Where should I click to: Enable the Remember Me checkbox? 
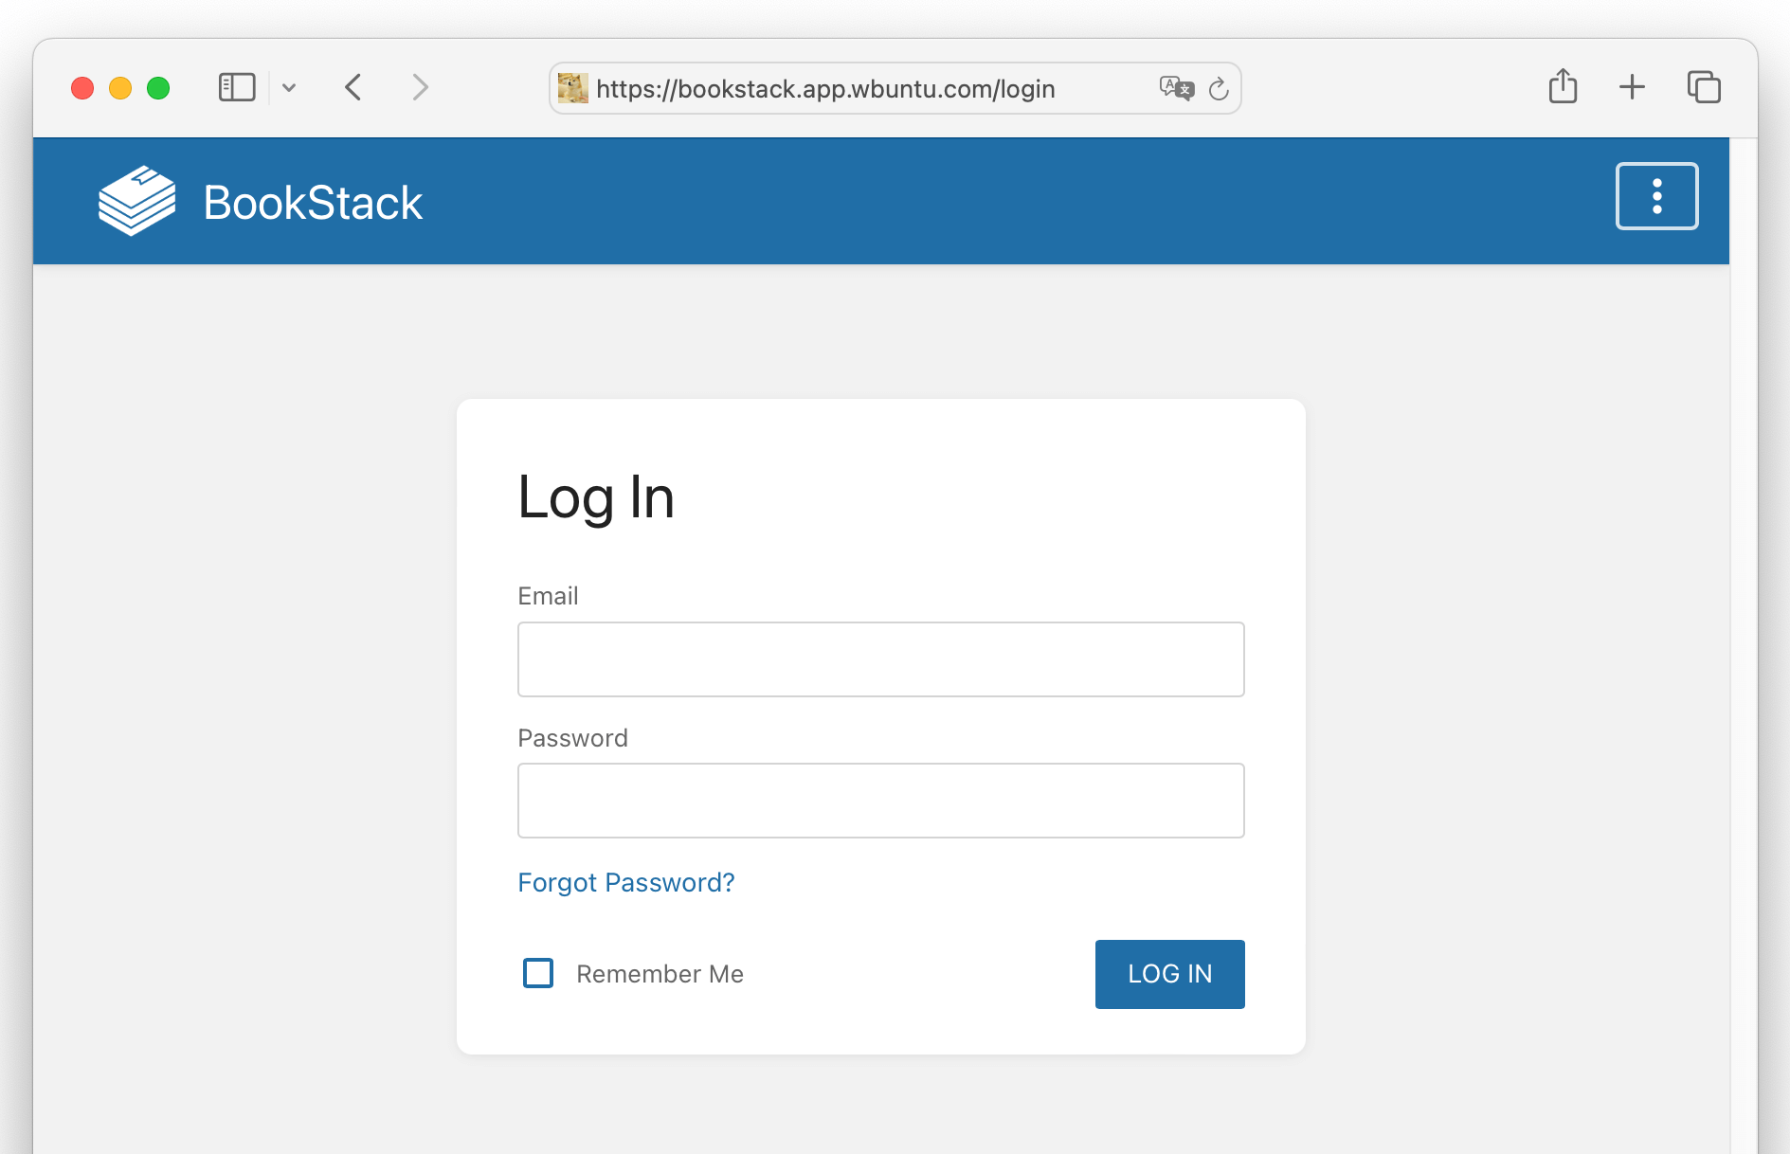538,973
